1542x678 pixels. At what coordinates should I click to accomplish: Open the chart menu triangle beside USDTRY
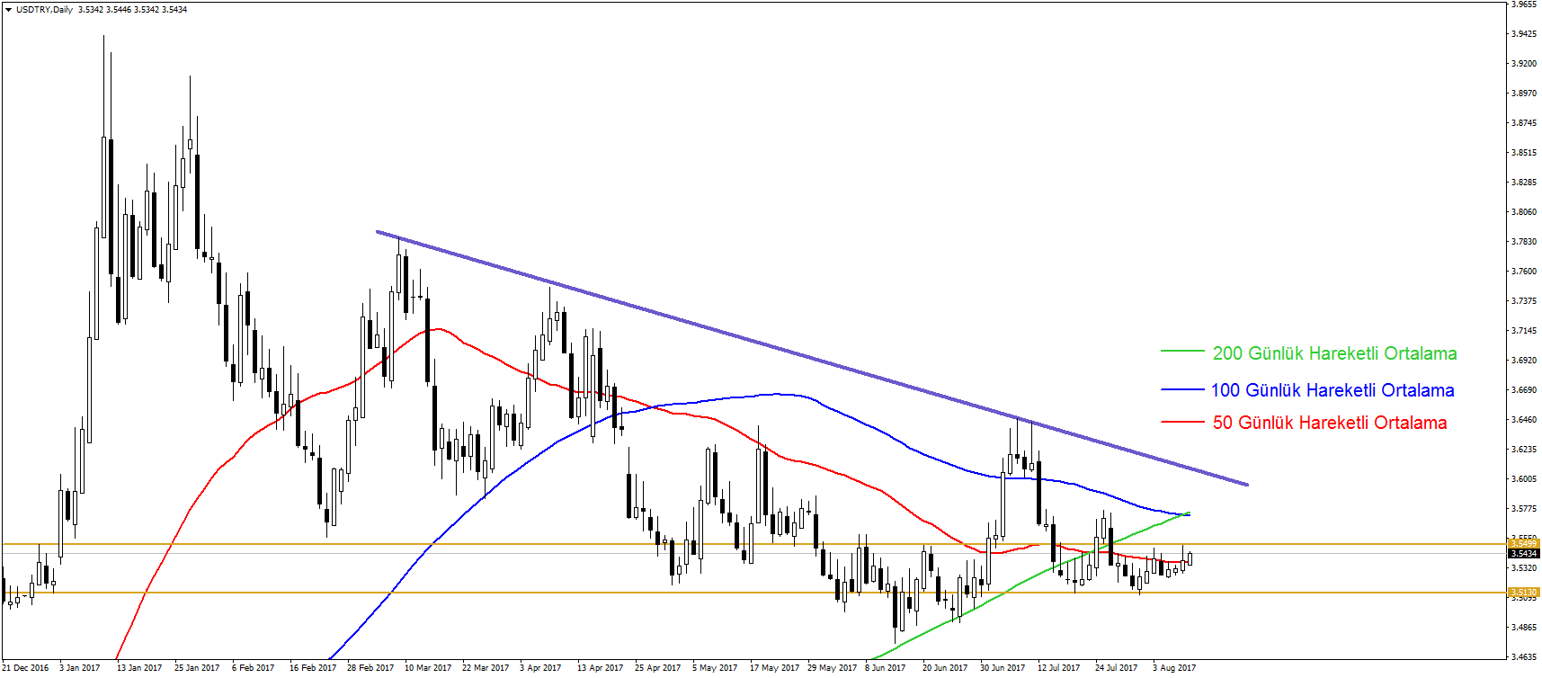8,10
